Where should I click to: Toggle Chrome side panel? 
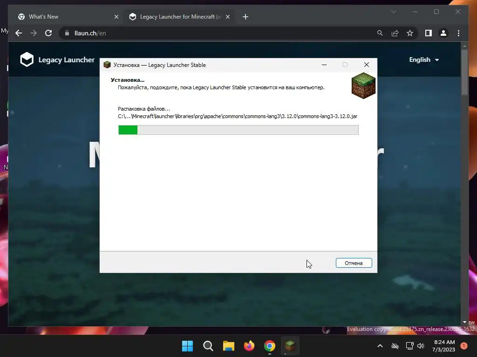(x=429, y=33)
